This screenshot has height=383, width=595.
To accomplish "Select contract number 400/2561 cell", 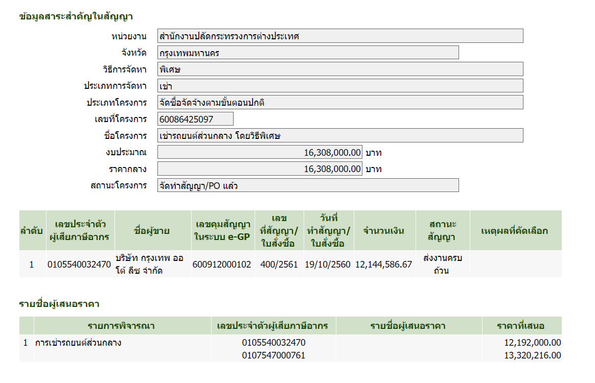I will point(279,265).
